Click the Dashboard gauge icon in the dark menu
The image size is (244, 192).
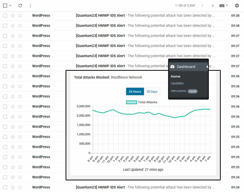point(172,67)
